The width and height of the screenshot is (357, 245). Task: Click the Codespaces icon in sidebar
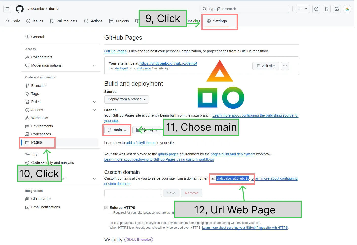click(x=27, y=134)
